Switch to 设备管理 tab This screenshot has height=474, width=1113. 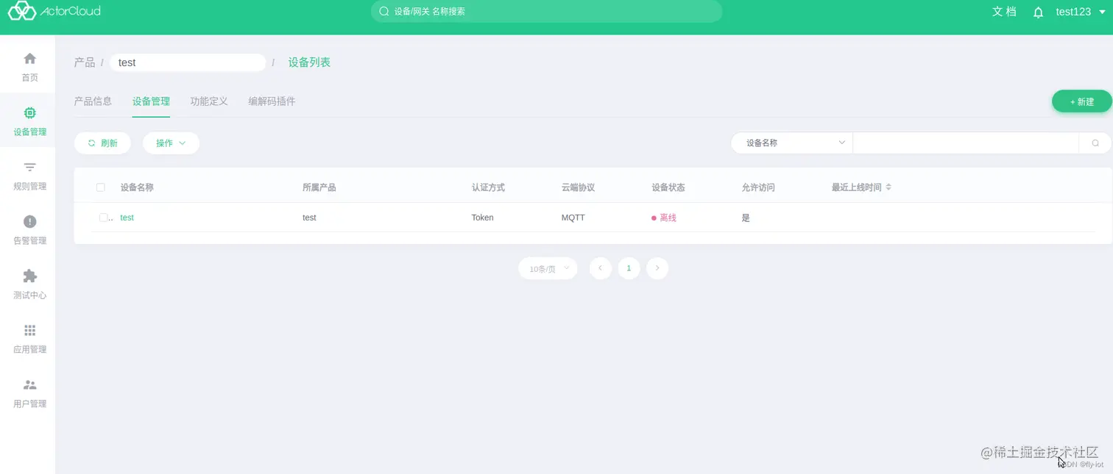pos(151,101)
